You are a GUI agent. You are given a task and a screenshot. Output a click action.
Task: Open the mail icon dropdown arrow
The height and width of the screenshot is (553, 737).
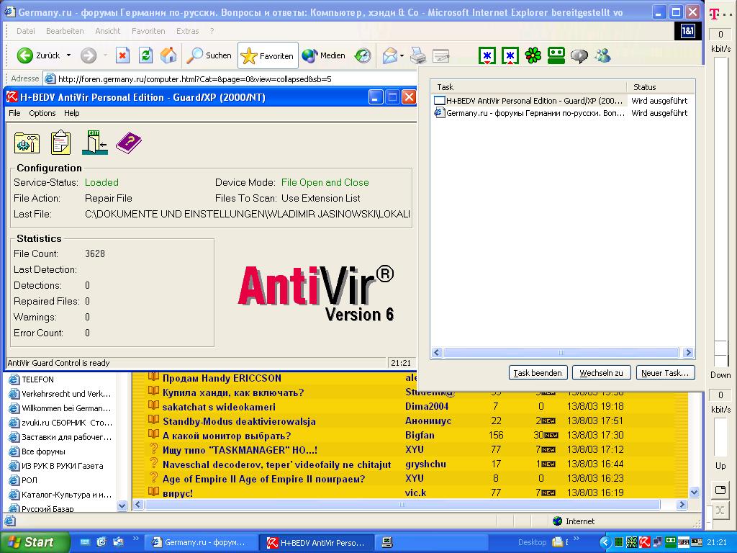tap(402, 56)
